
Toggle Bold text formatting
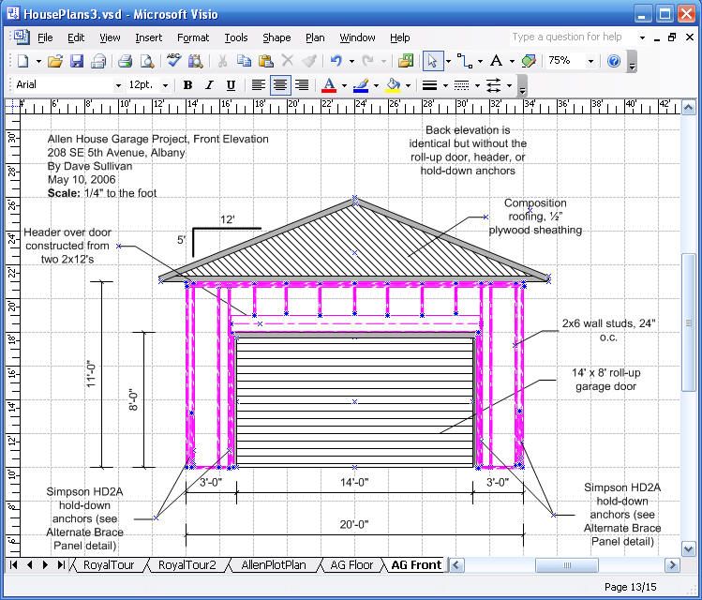[x=188, y=85]
